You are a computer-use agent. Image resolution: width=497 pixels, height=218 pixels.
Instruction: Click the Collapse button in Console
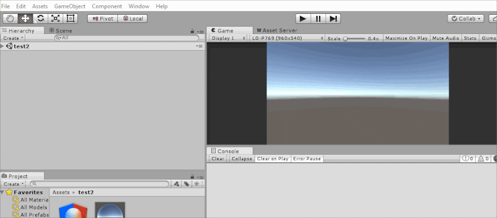242,158
